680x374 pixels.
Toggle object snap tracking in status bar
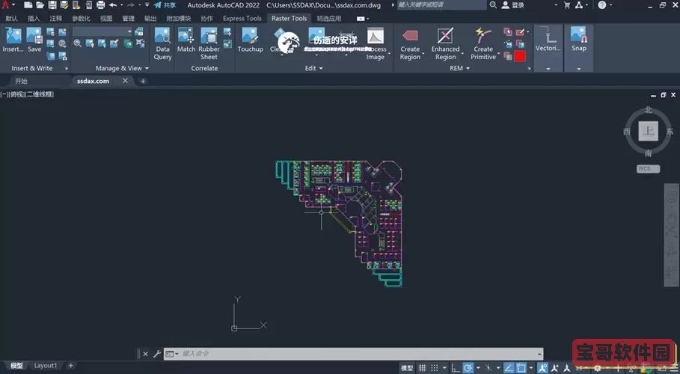[x=508, y=368]
